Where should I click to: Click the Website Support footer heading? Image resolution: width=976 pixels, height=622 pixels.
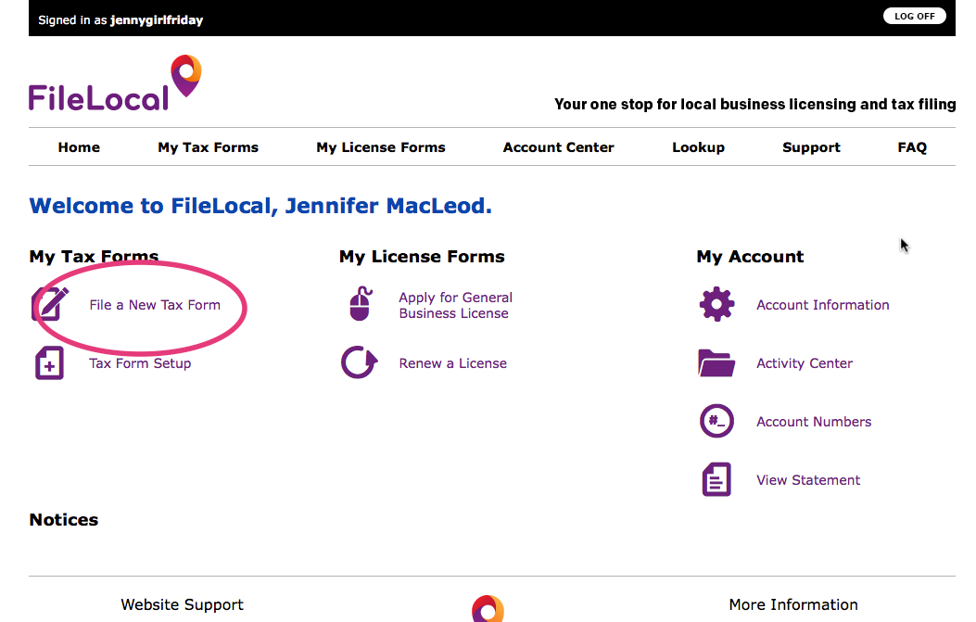pos(182,604)
